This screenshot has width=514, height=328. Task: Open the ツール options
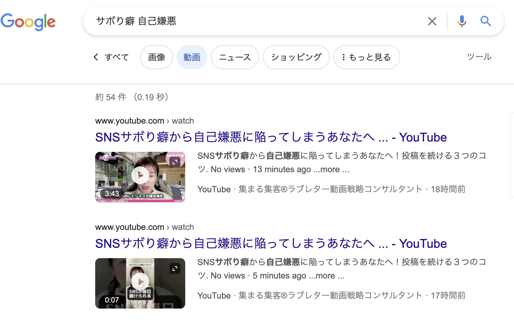(x=479, y=57)
